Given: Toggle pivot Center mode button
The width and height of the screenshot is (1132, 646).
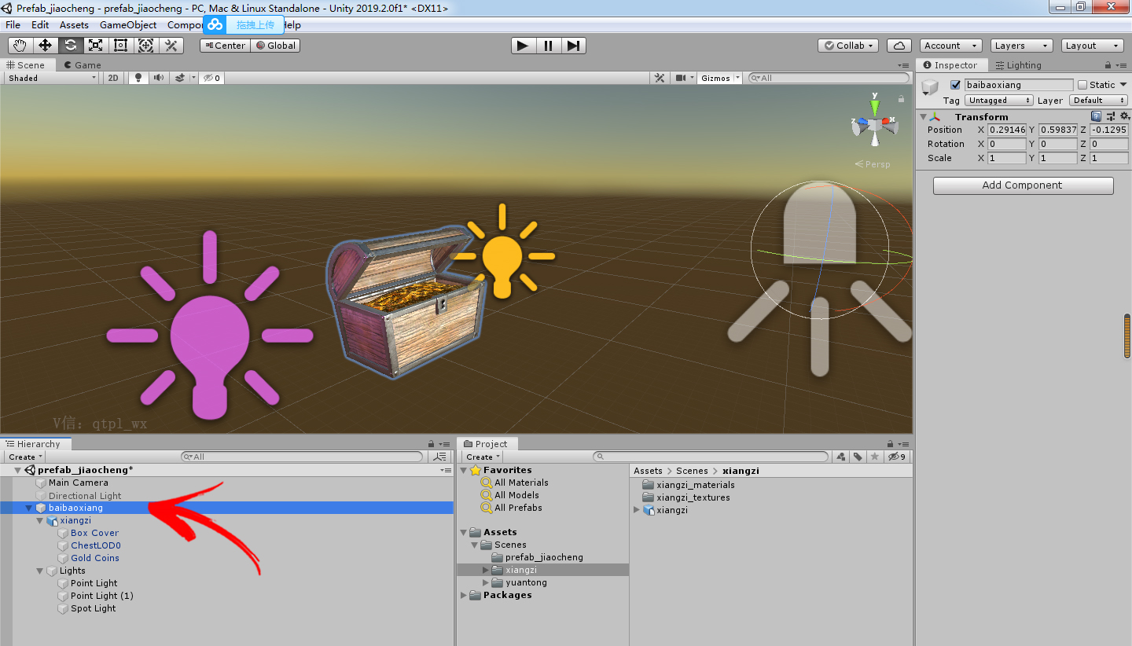Looking at the screenshot, I should pyautogui.click(x=225, y=46).
